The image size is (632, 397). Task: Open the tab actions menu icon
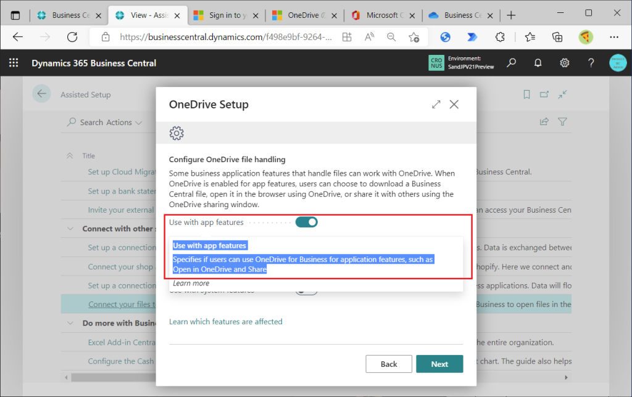pos(15,15)
